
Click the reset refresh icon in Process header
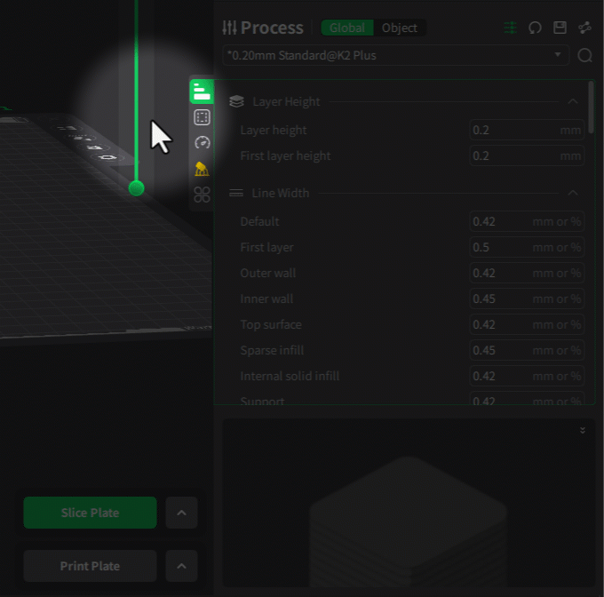(x=535, y=28)
